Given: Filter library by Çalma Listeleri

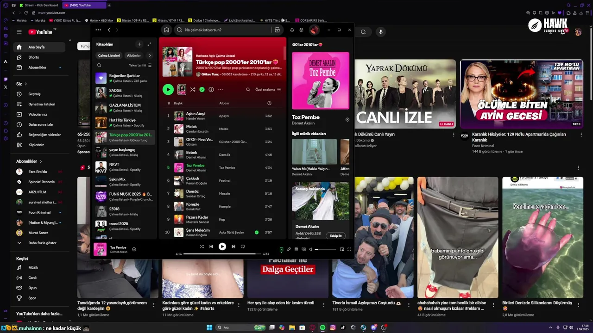Looking at the screenshot, I should [x=109, y=55].
